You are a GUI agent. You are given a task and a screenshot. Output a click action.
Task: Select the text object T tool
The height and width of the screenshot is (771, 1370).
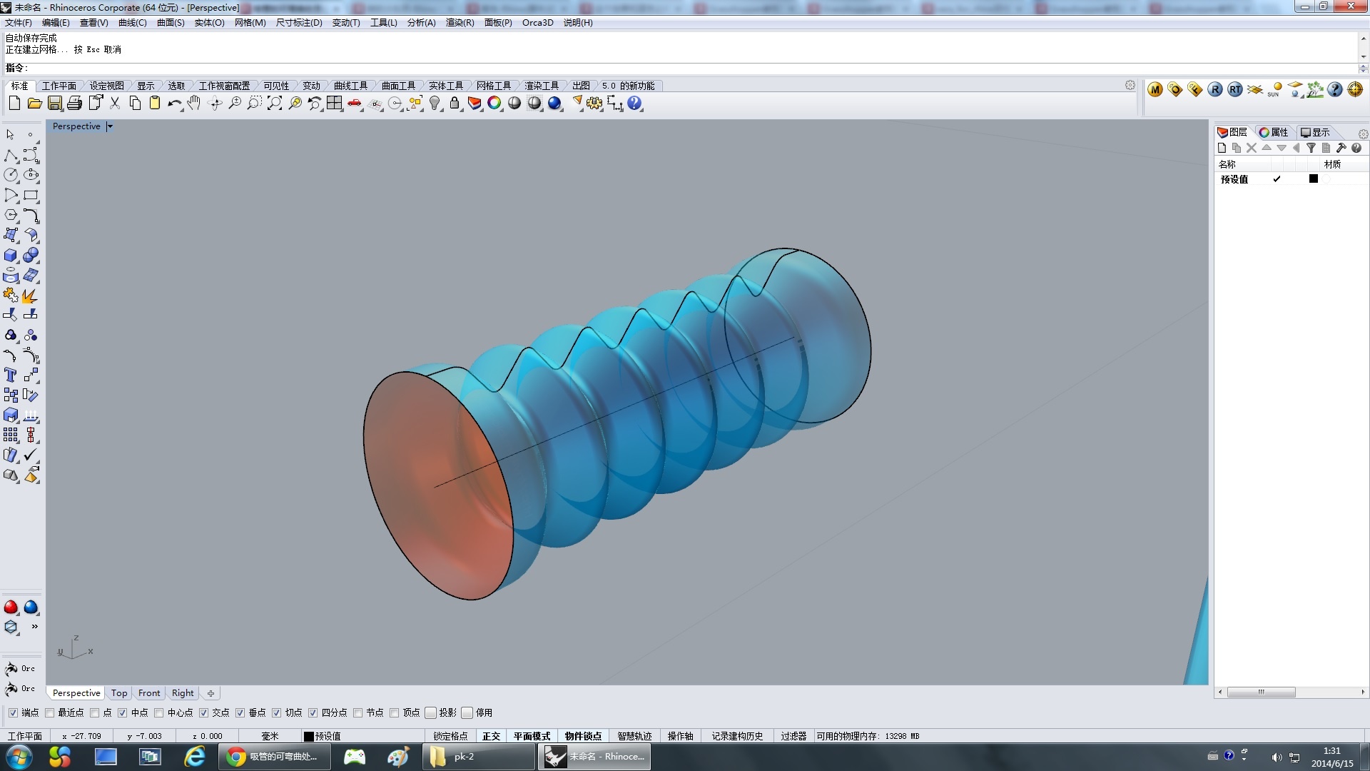[x=11, y=375]
